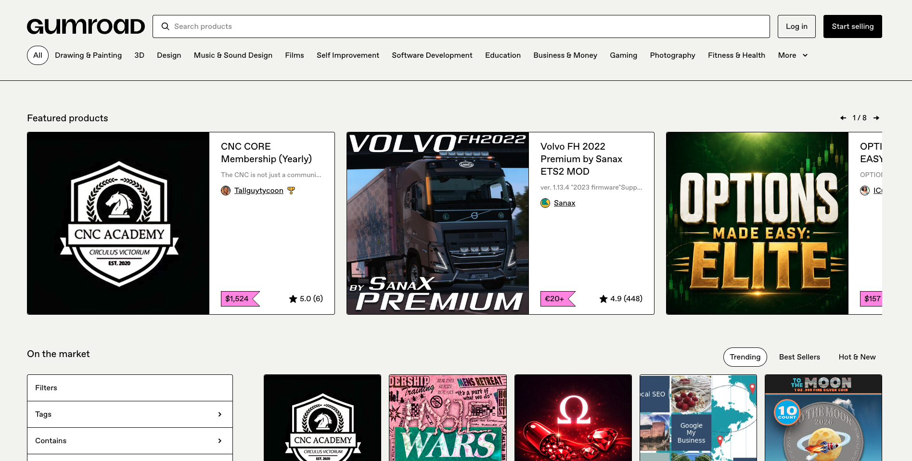The height and width of the screenshot is (461, 912).
Task: Expand the Contains filter
Action: (x=130, y=441)
